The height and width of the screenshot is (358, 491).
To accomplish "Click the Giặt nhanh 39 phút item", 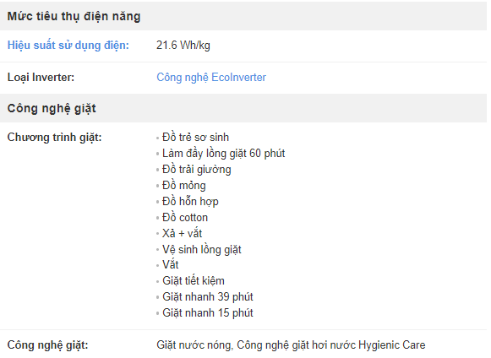I will tap(208, 296).
